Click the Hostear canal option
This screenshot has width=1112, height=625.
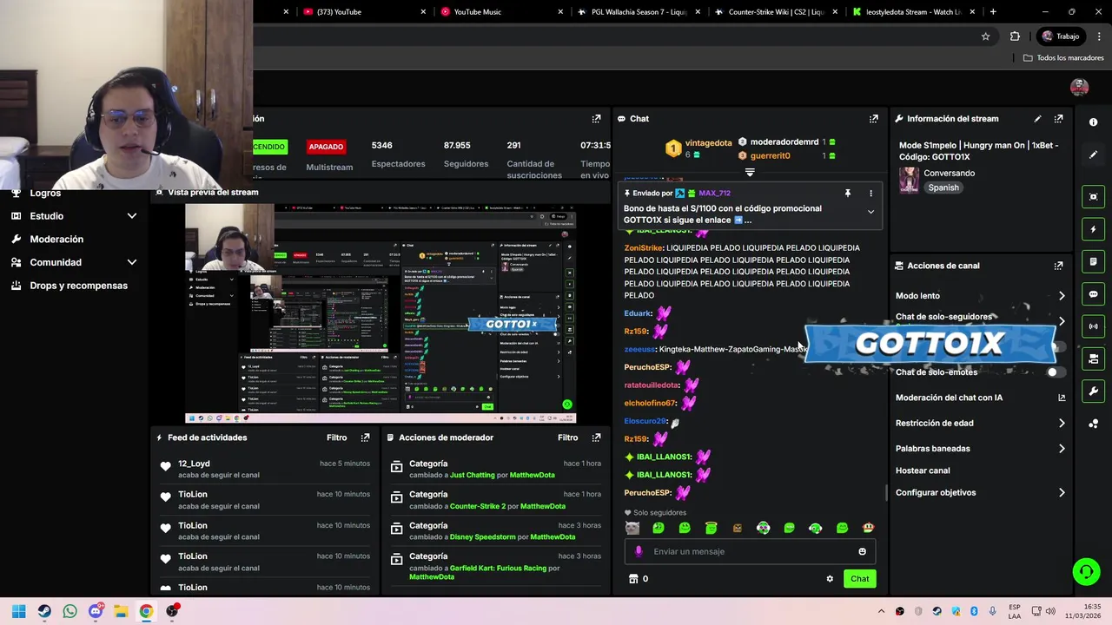click(x=923, y=470)
